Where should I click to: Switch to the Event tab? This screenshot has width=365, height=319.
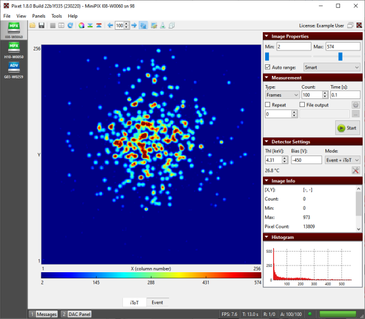pos(157,301)
